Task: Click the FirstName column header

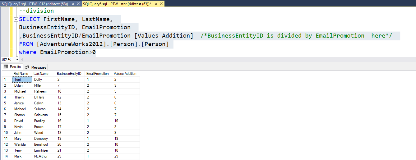Action: [x=22, y=74]
